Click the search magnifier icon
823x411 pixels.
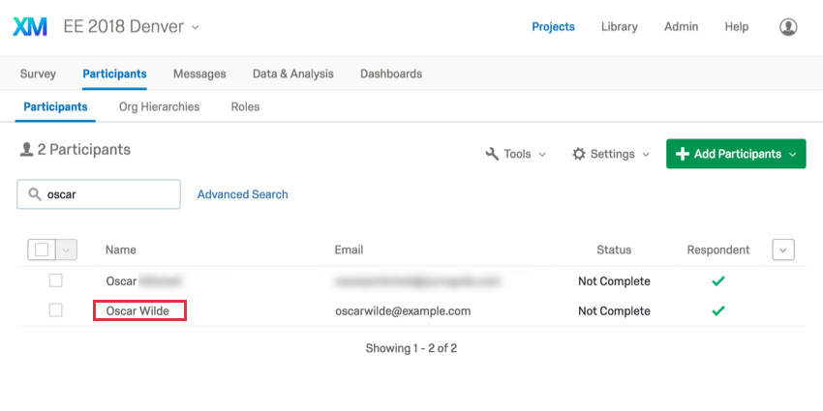[35, 194]
